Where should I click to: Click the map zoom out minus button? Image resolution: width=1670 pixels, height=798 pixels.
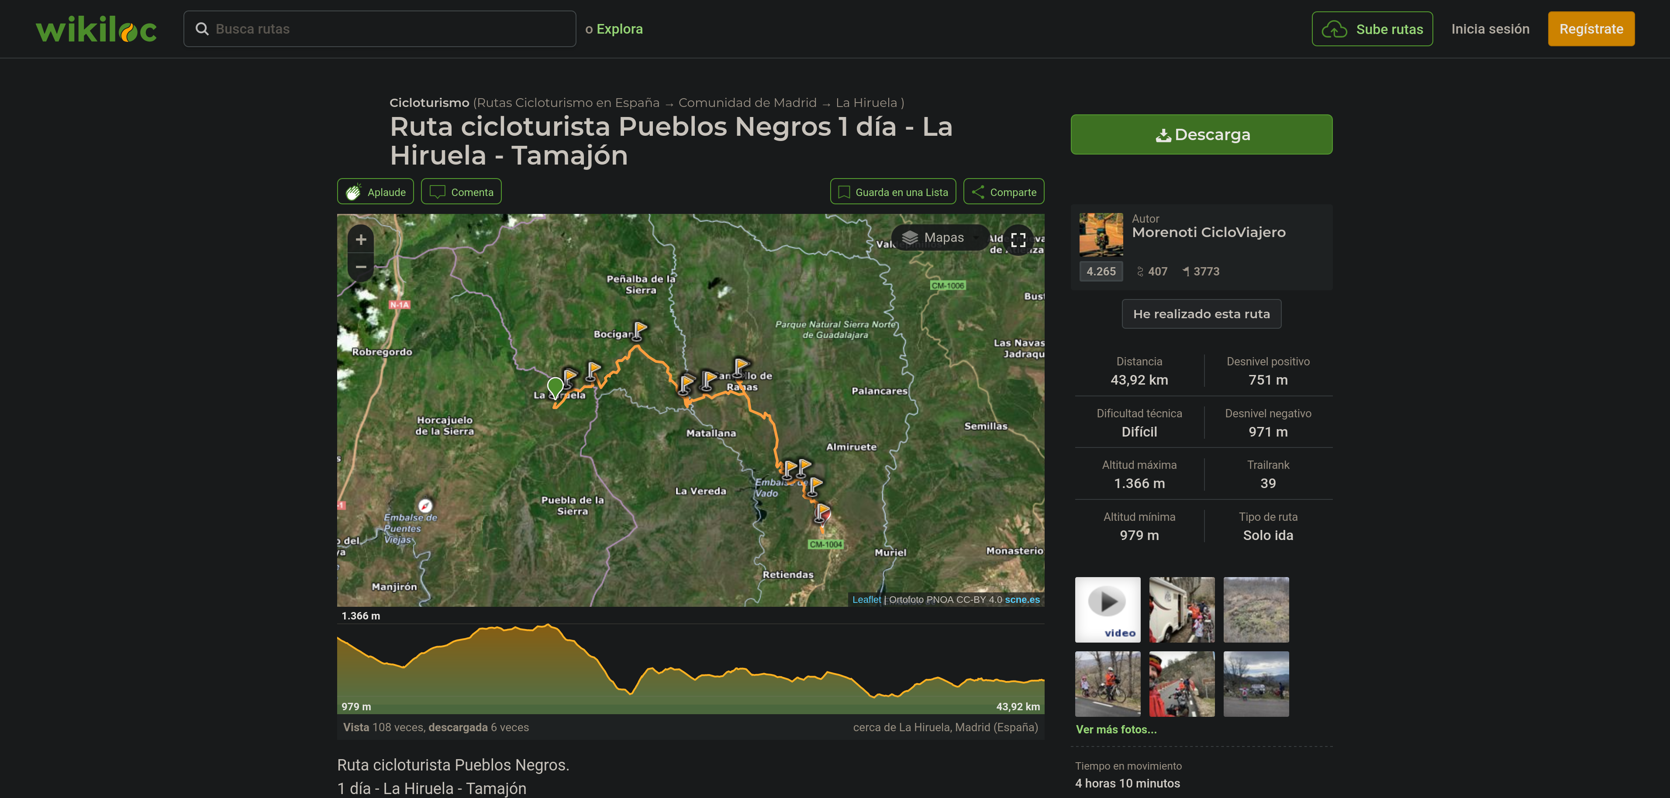[x=361, y=267]
